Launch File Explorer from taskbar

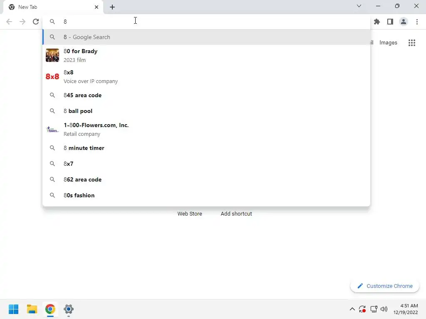(32, 309)
